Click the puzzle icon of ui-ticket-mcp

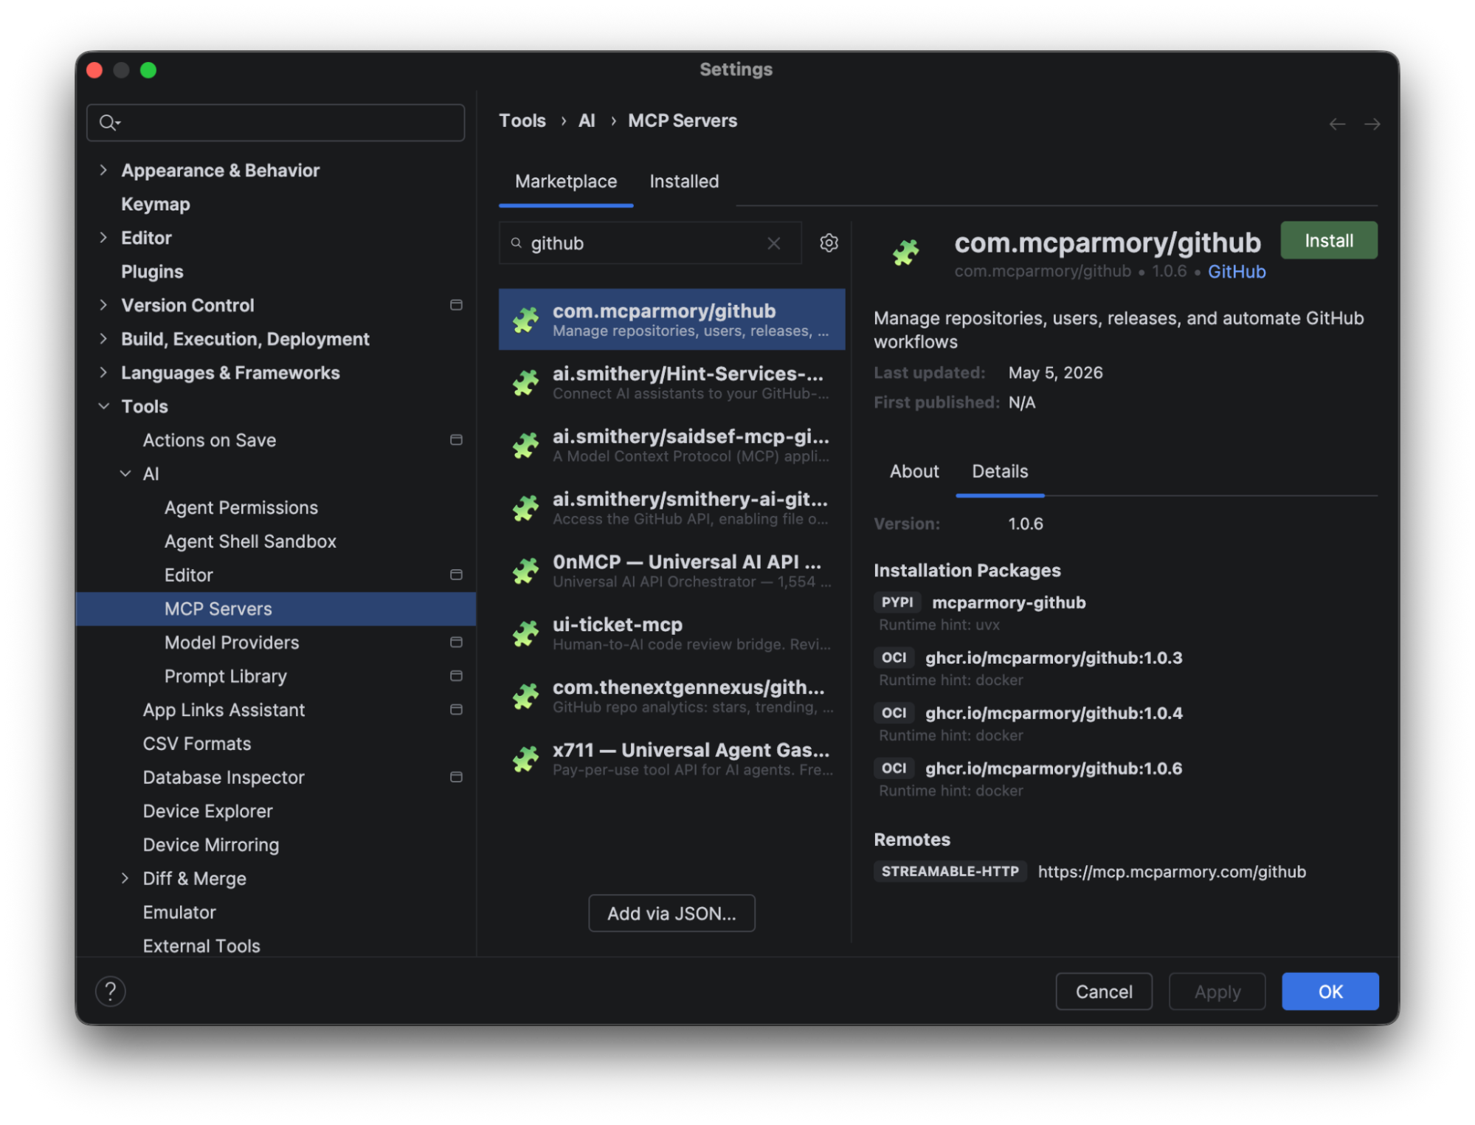click(x=525, y=633)
